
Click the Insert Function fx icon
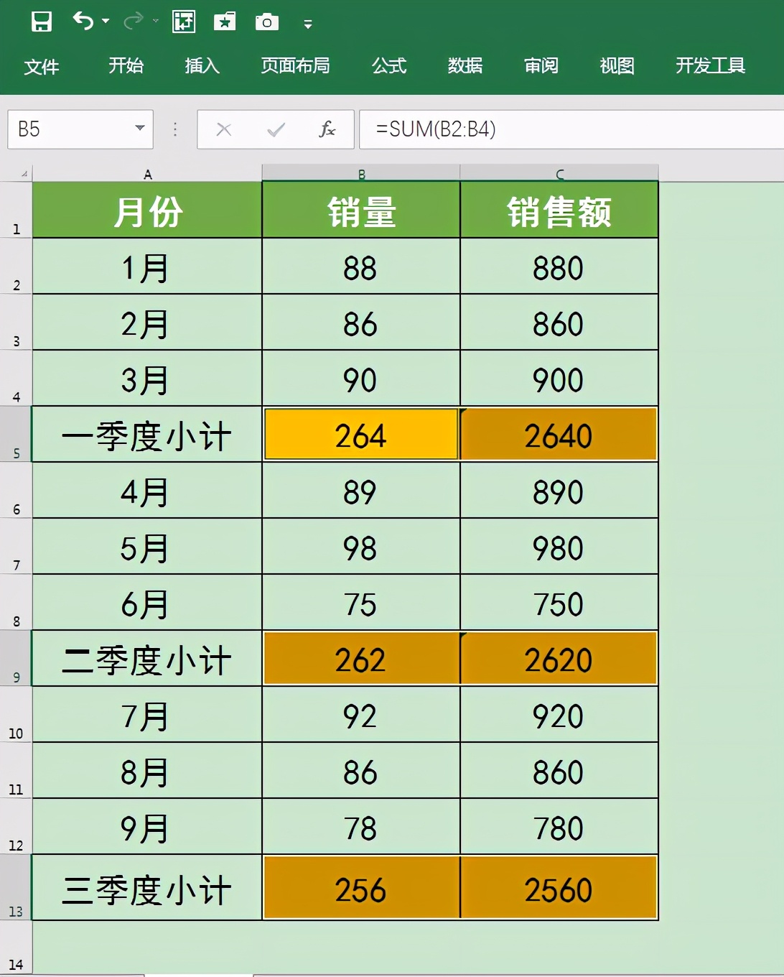tap(327, 129)
